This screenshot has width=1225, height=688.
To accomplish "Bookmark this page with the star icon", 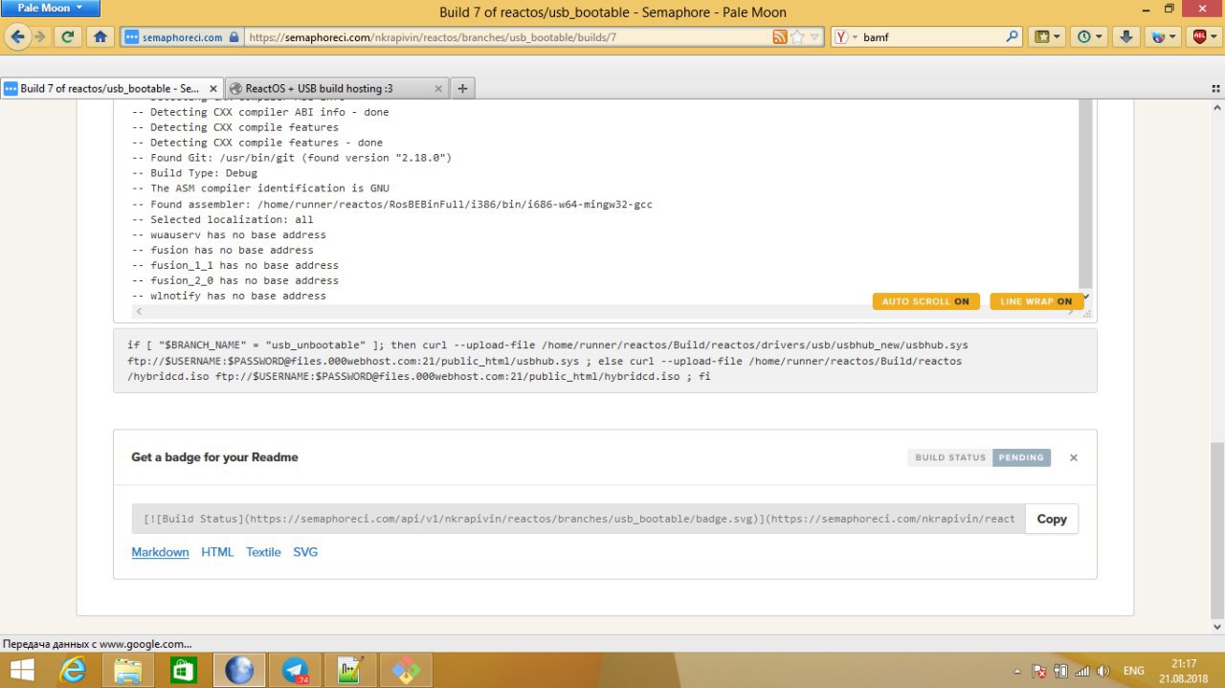I will click(x=798, y=37).
